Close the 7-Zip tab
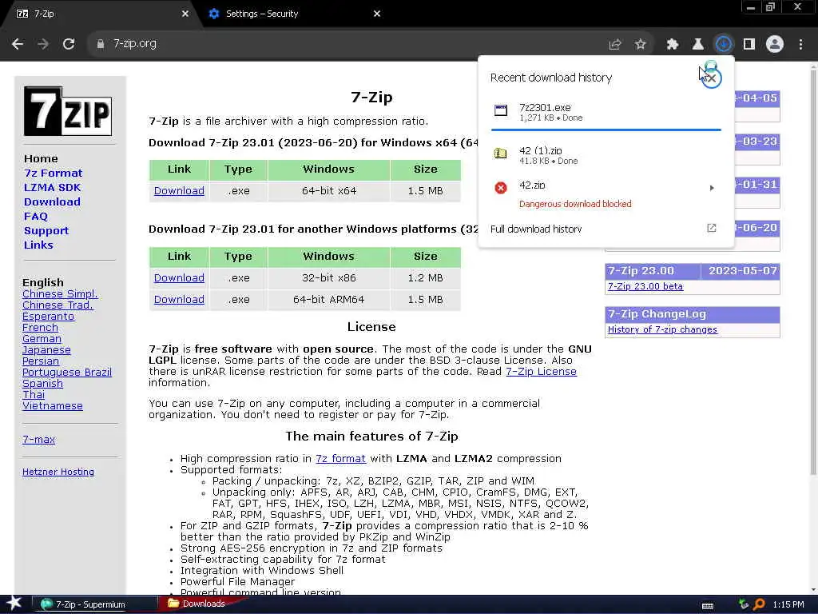Image resolution: width=818 pixels, height=614 pixels. tap(185, 14)
